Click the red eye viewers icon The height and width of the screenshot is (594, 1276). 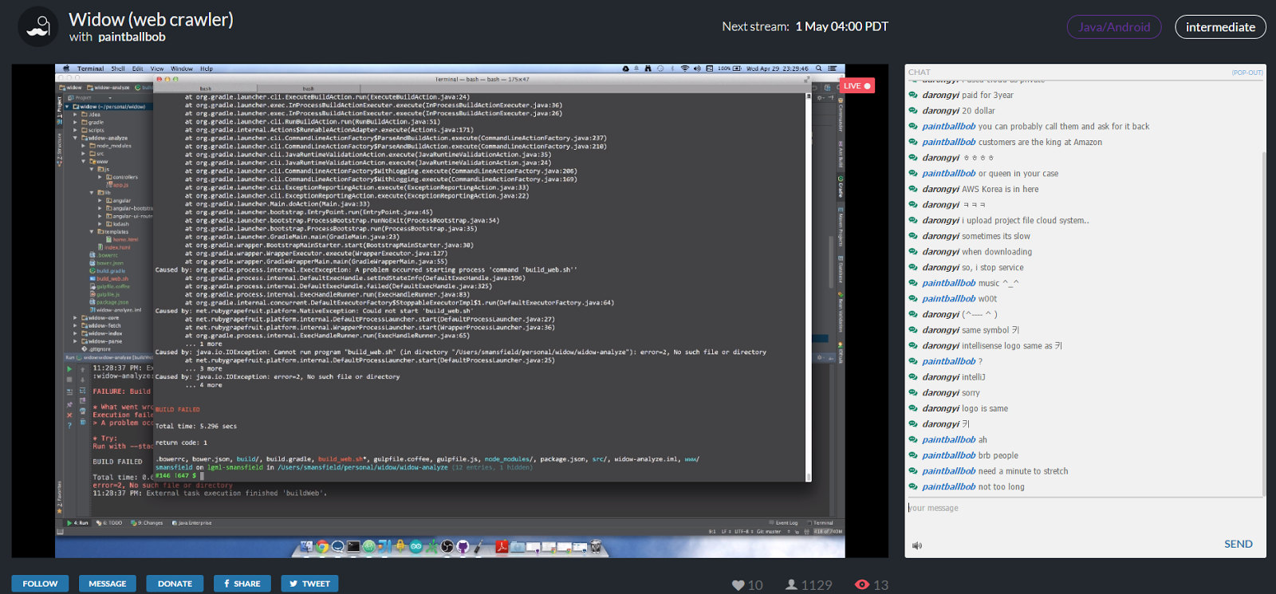pyautogui.click(x=862, y=585)
